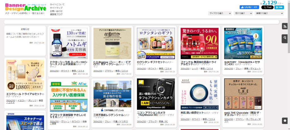Open the ハトムギ美容液 banner thumbnail
The image size is (290, 130).
pyautogui.click(x=69, y=43)
